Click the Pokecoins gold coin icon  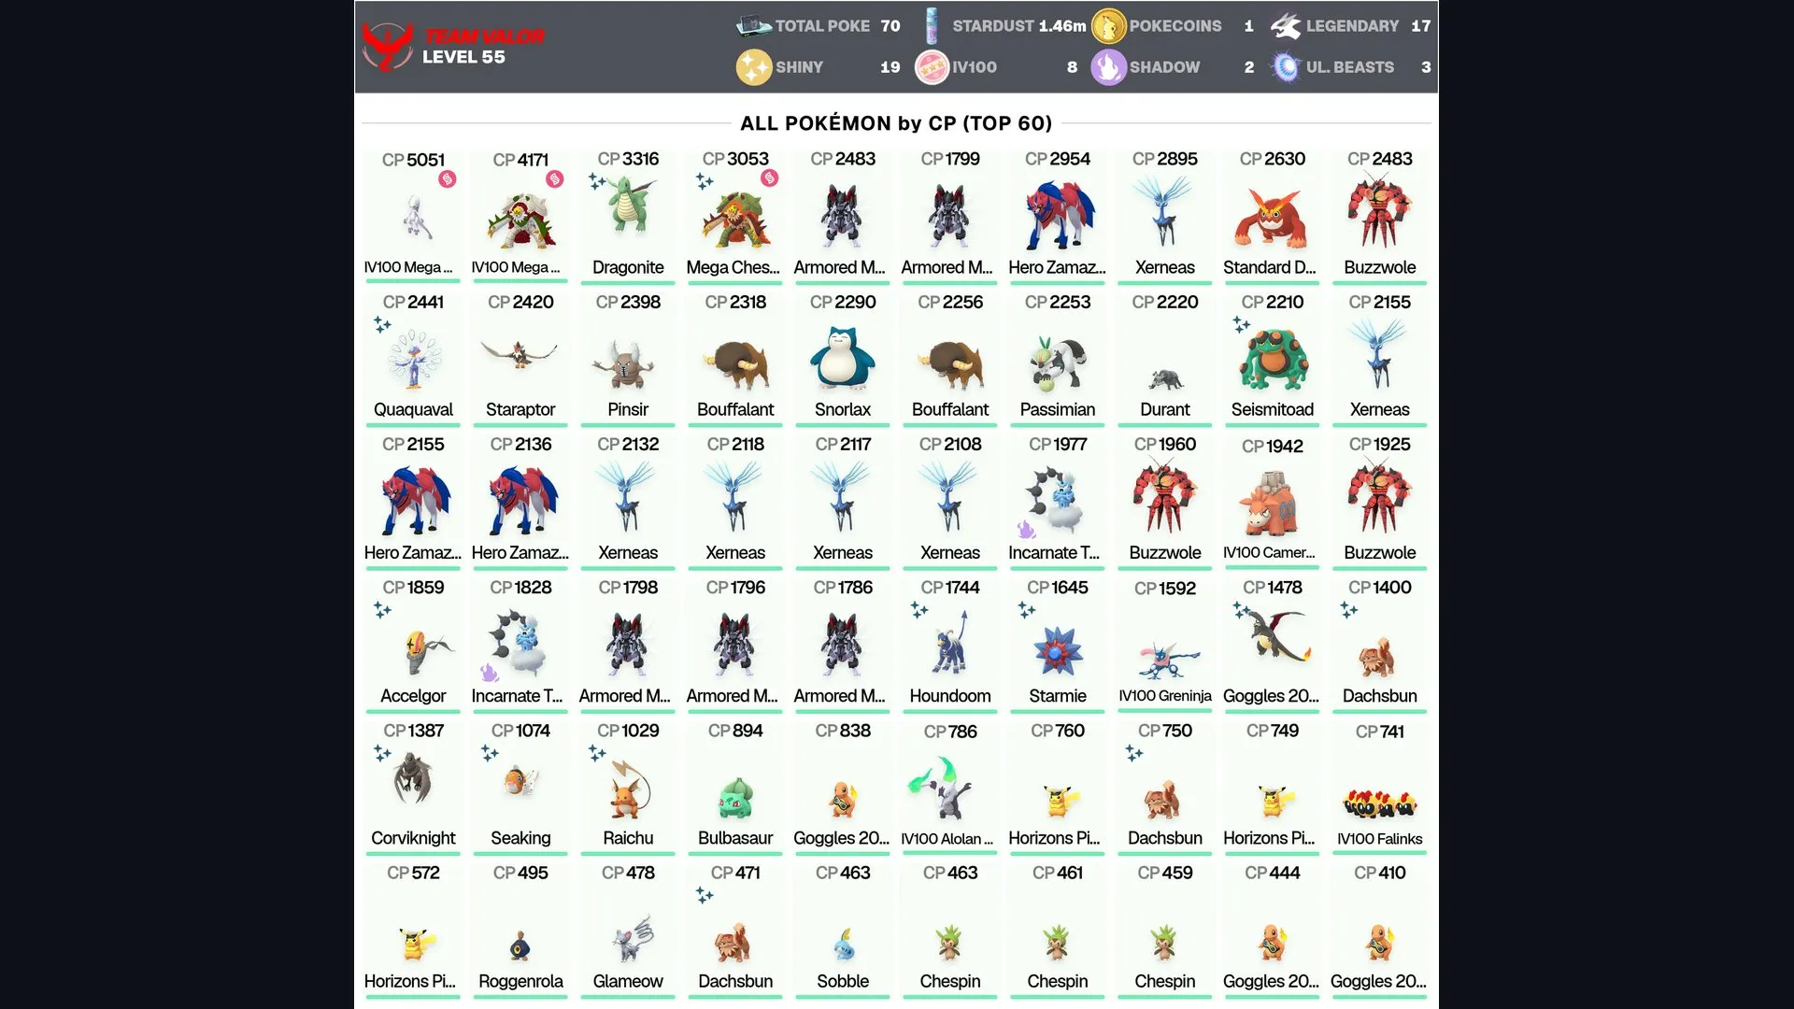[x=1108, y=26]
